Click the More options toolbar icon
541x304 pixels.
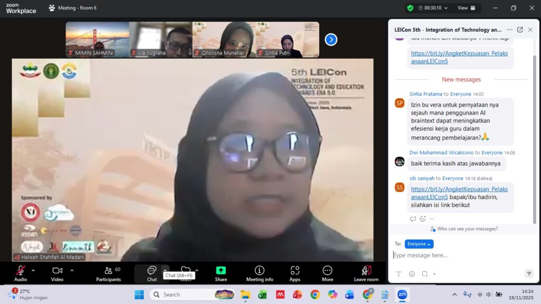click(x=328, y=273)
